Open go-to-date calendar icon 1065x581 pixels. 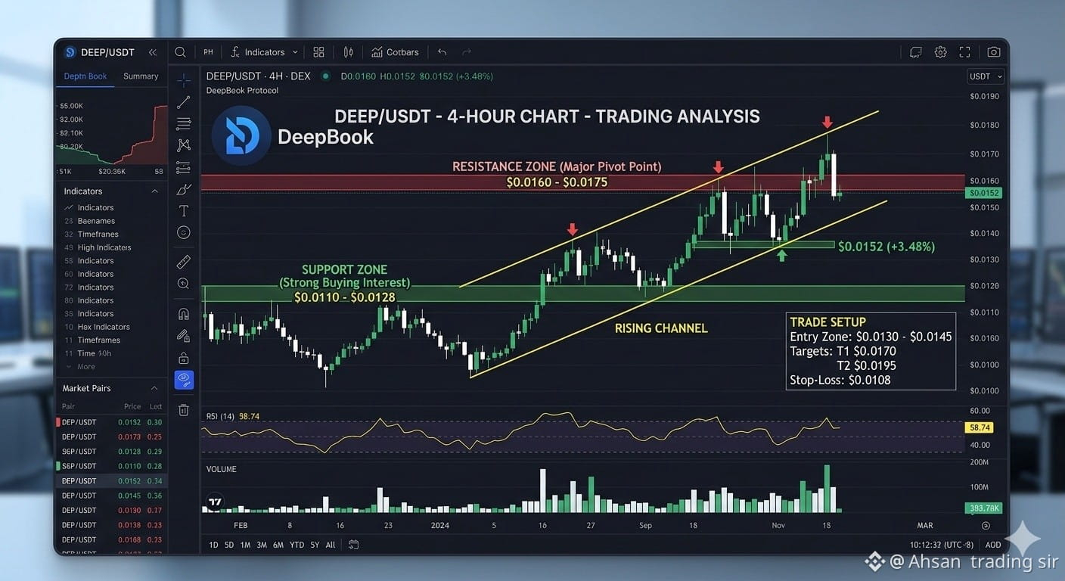[353, 545]
